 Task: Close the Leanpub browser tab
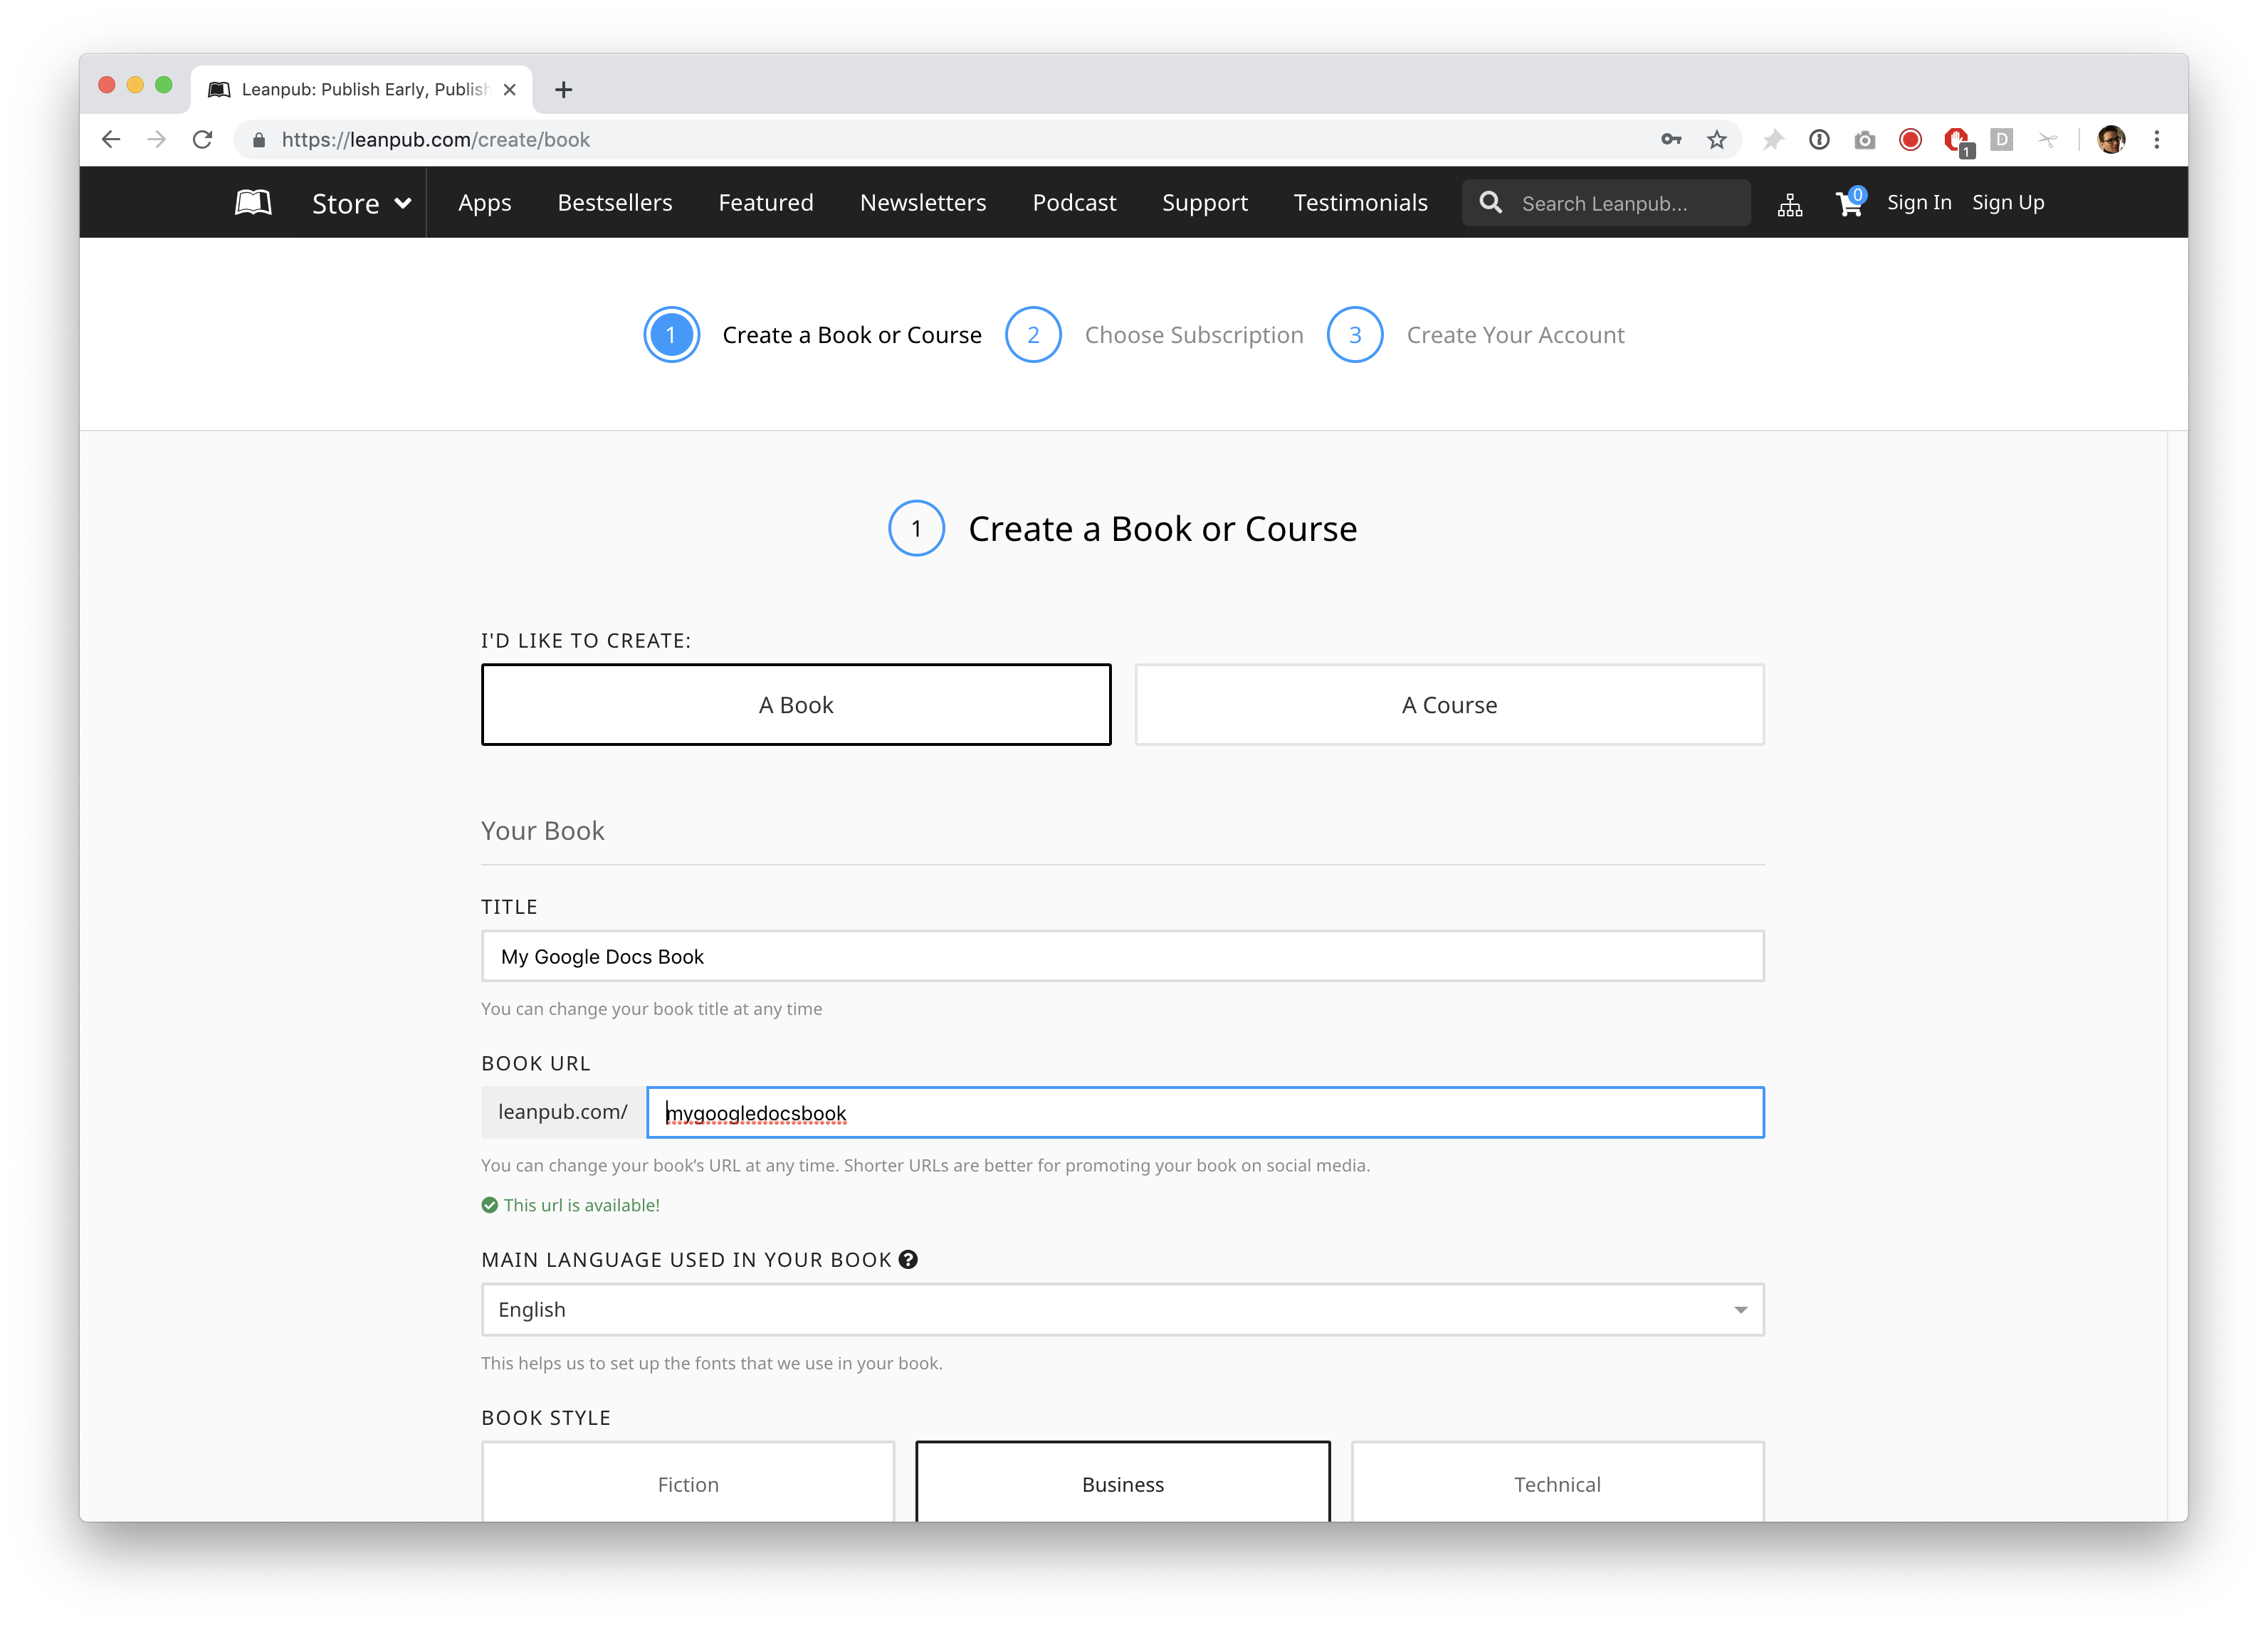point(510,90)
